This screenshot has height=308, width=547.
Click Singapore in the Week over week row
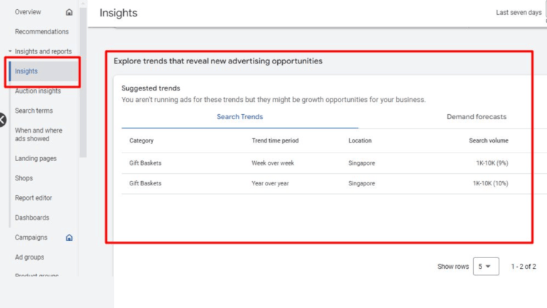pos(361,163)
